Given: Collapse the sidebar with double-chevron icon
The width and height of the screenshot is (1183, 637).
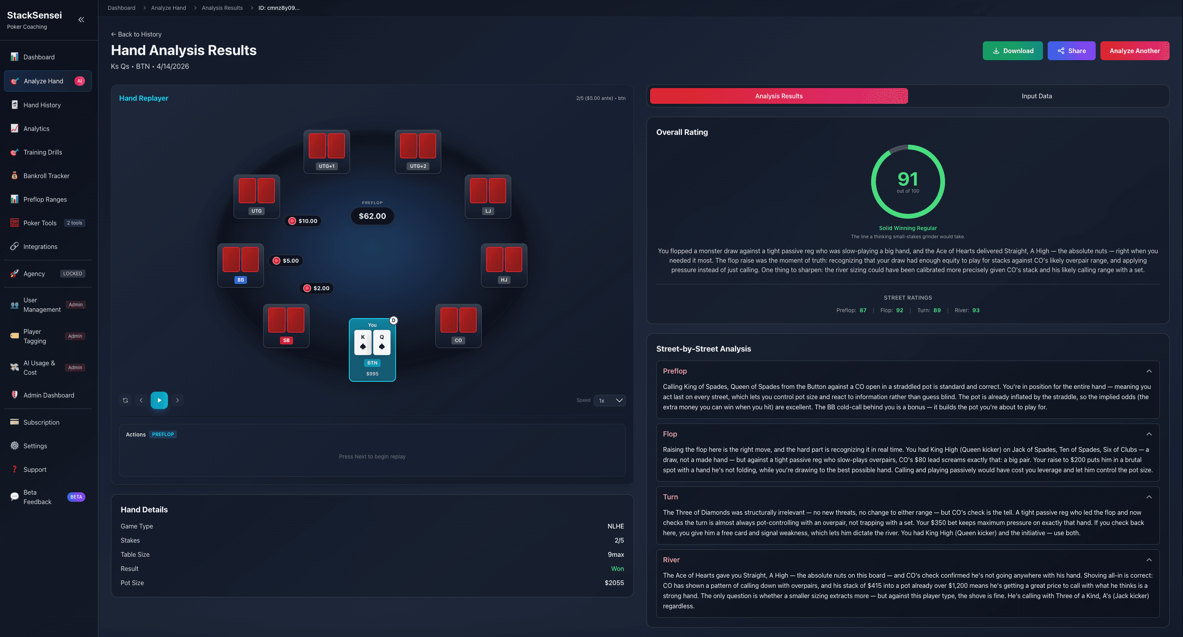Looking at the screenshot, I should [81, 19].
